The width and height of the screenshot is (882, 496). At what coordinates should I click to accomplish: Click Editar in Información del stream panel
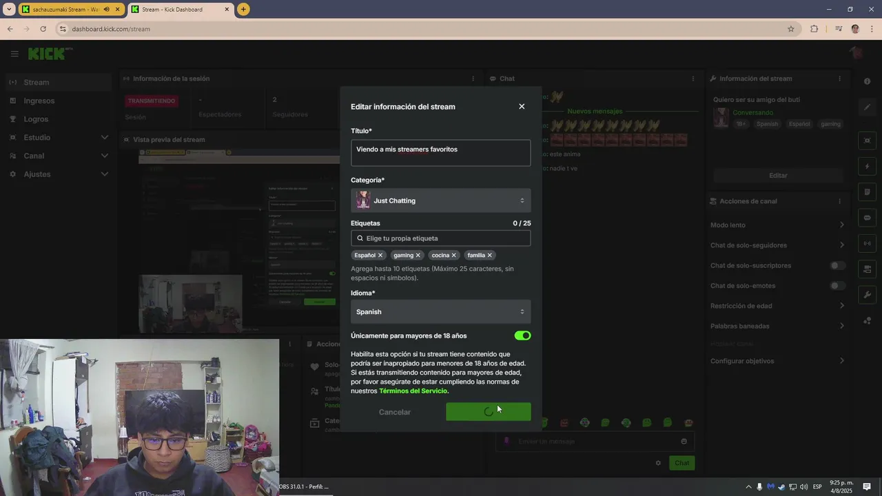(778, 176)
